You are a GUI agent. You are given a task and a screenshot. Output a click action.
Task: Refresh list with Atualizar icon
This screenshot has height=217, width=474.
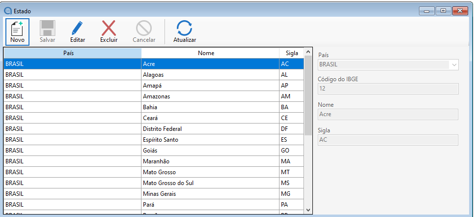(x=185, y=28)
